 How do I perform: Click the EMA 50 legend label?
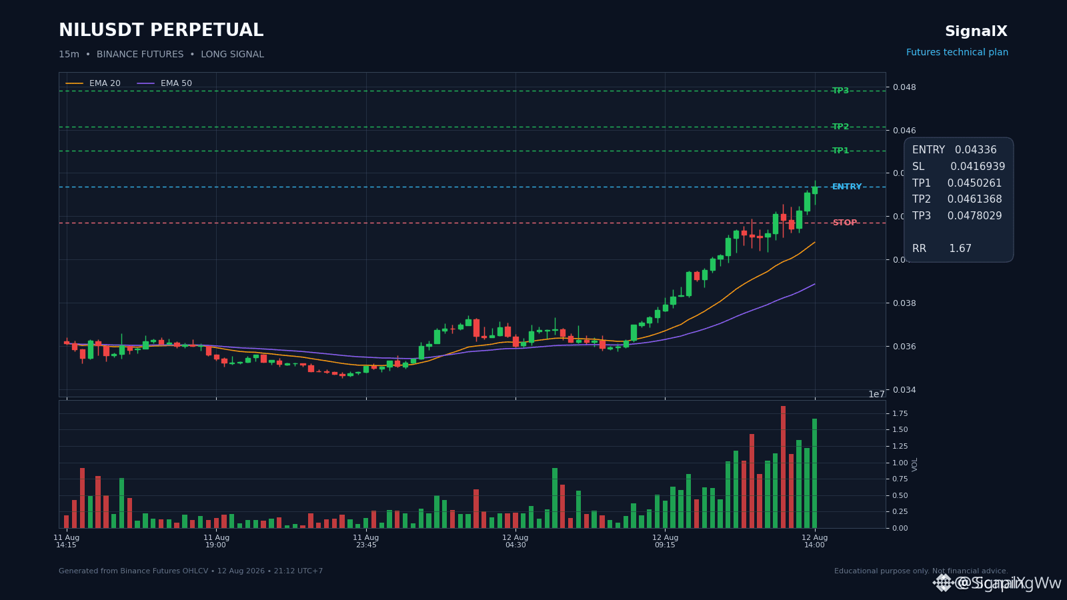176,83
